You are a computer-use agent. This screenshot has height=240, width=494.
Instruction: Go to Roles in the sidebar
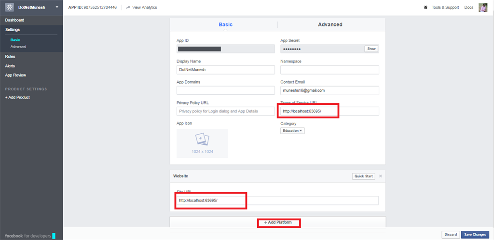pyautogui.click(x=10, y=57)
